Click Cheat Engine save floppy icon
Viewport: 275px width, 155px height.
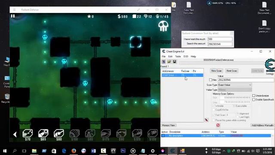point(174,62)
